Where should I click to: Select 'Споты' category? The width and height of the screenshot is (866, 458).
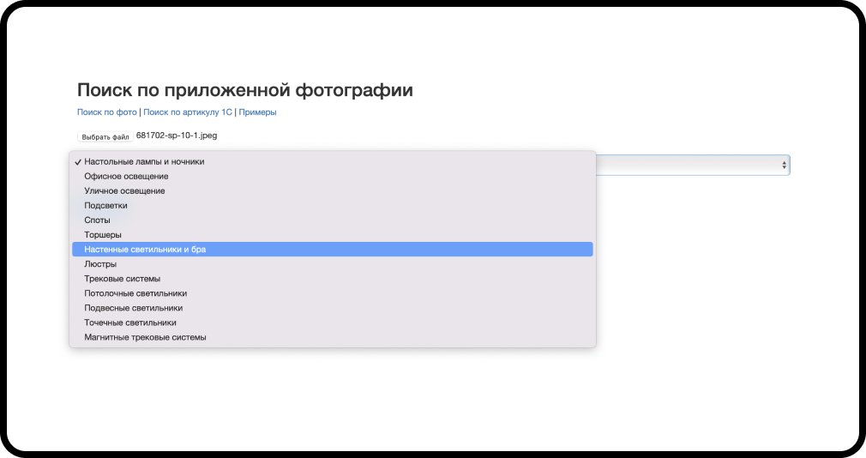point(97,220)
